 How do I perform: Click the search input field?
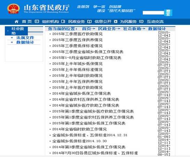click(153, 13)
